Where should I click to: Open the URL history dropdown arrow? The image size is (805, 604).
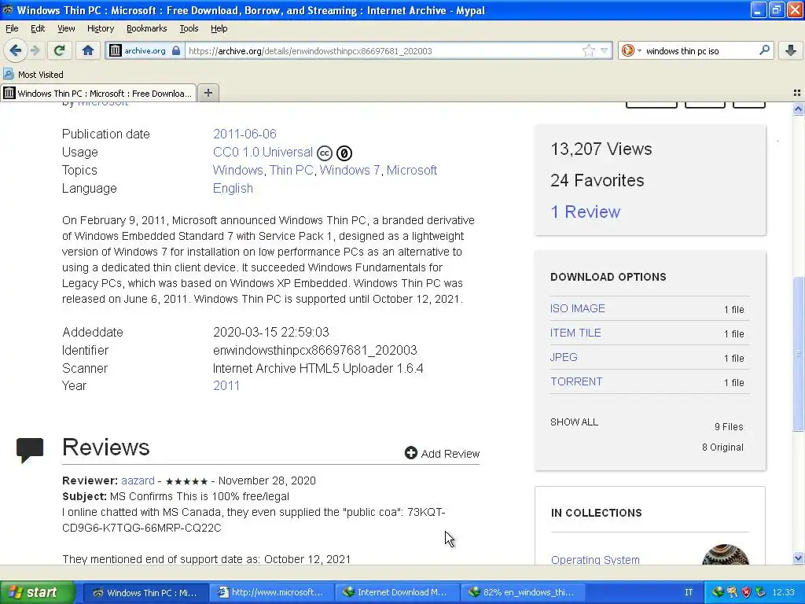tap(605, 50)
